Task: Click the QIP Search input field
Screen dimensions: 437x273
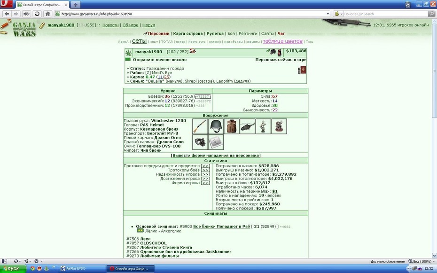Action: coord(385,14)
